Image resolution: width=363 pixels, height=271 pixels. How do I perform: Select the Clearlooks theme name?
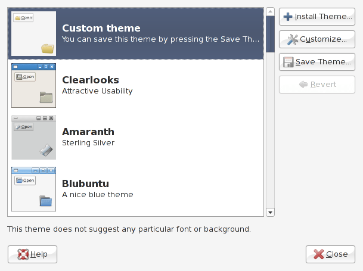pos(91,80)
